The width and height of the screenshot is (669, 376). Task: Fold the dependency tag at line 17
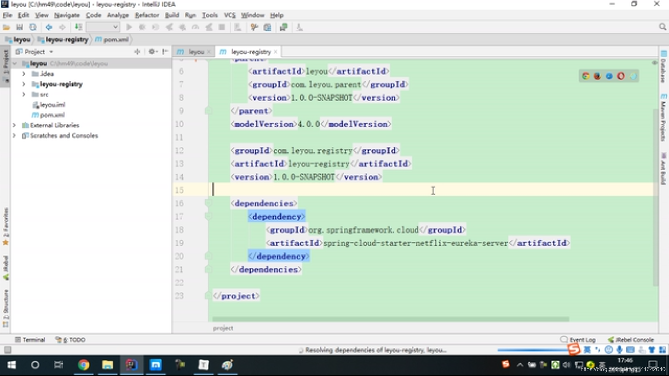(x=208, y=217)
